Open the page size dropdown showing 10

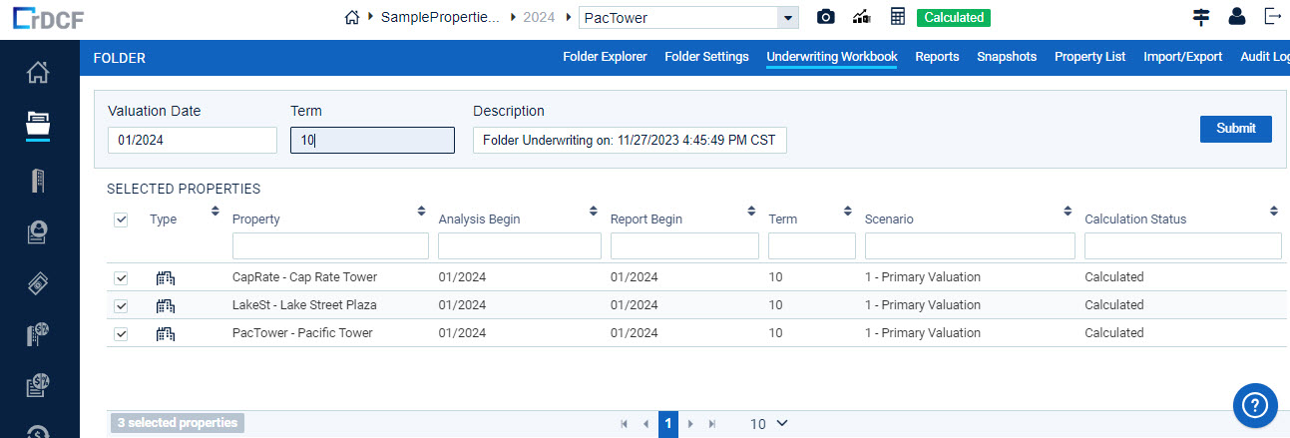[768, 424]
